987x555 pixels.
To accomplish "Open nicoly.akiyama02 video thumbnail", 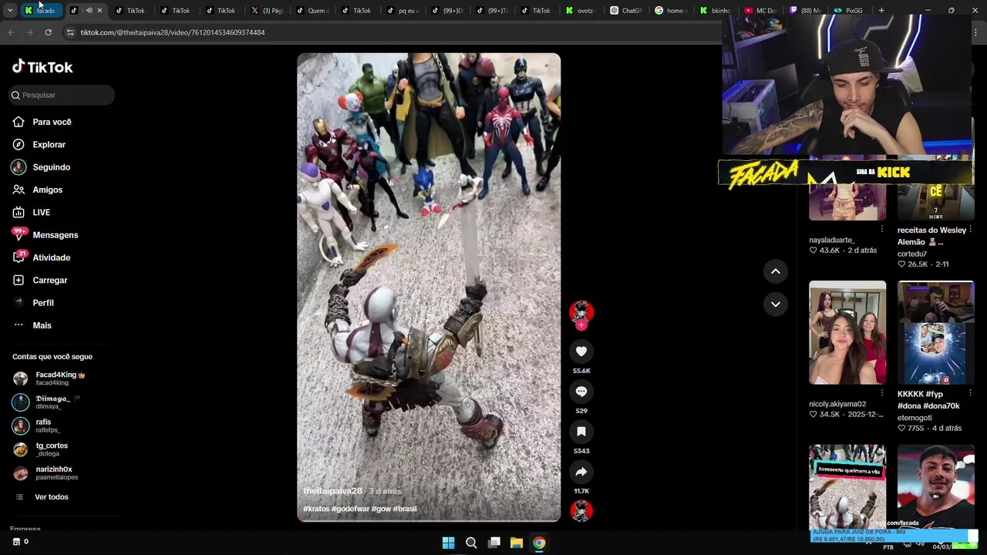I will pyautogui.click(x=847, y=333).
